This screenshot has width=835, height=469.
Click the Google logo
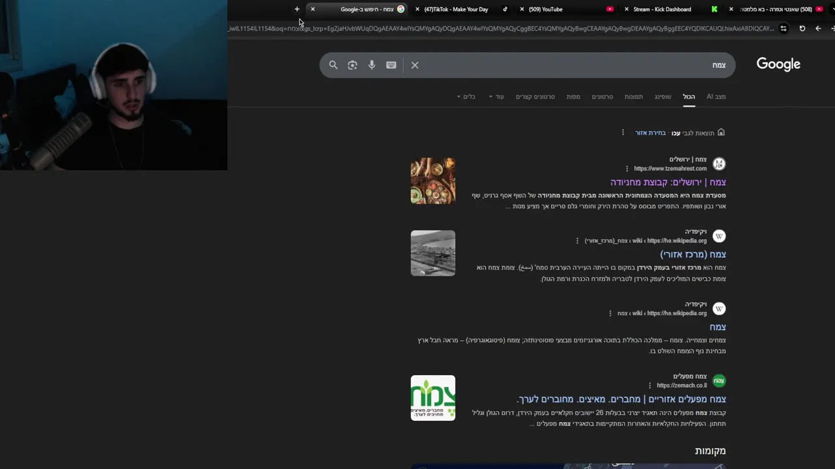coord(778,64)
